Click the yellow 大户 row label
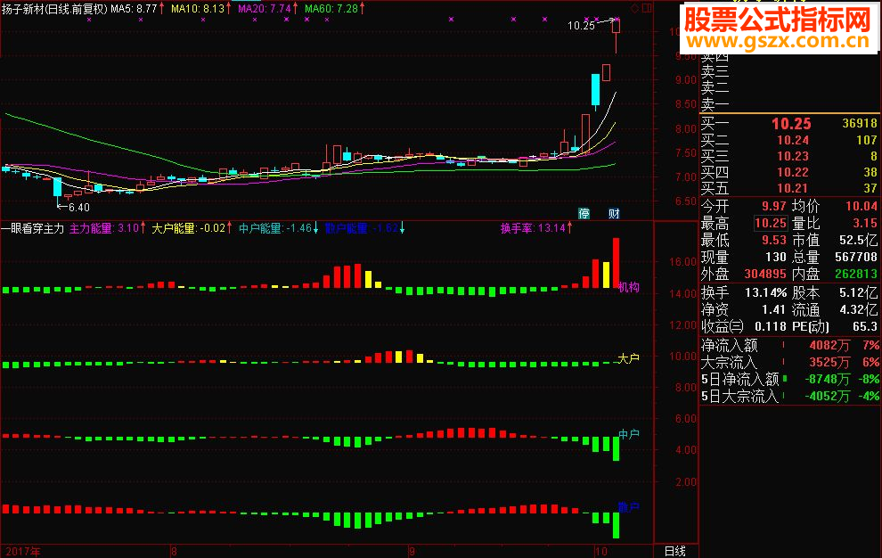This screenshot has height=558, width=882. point(628,358)
